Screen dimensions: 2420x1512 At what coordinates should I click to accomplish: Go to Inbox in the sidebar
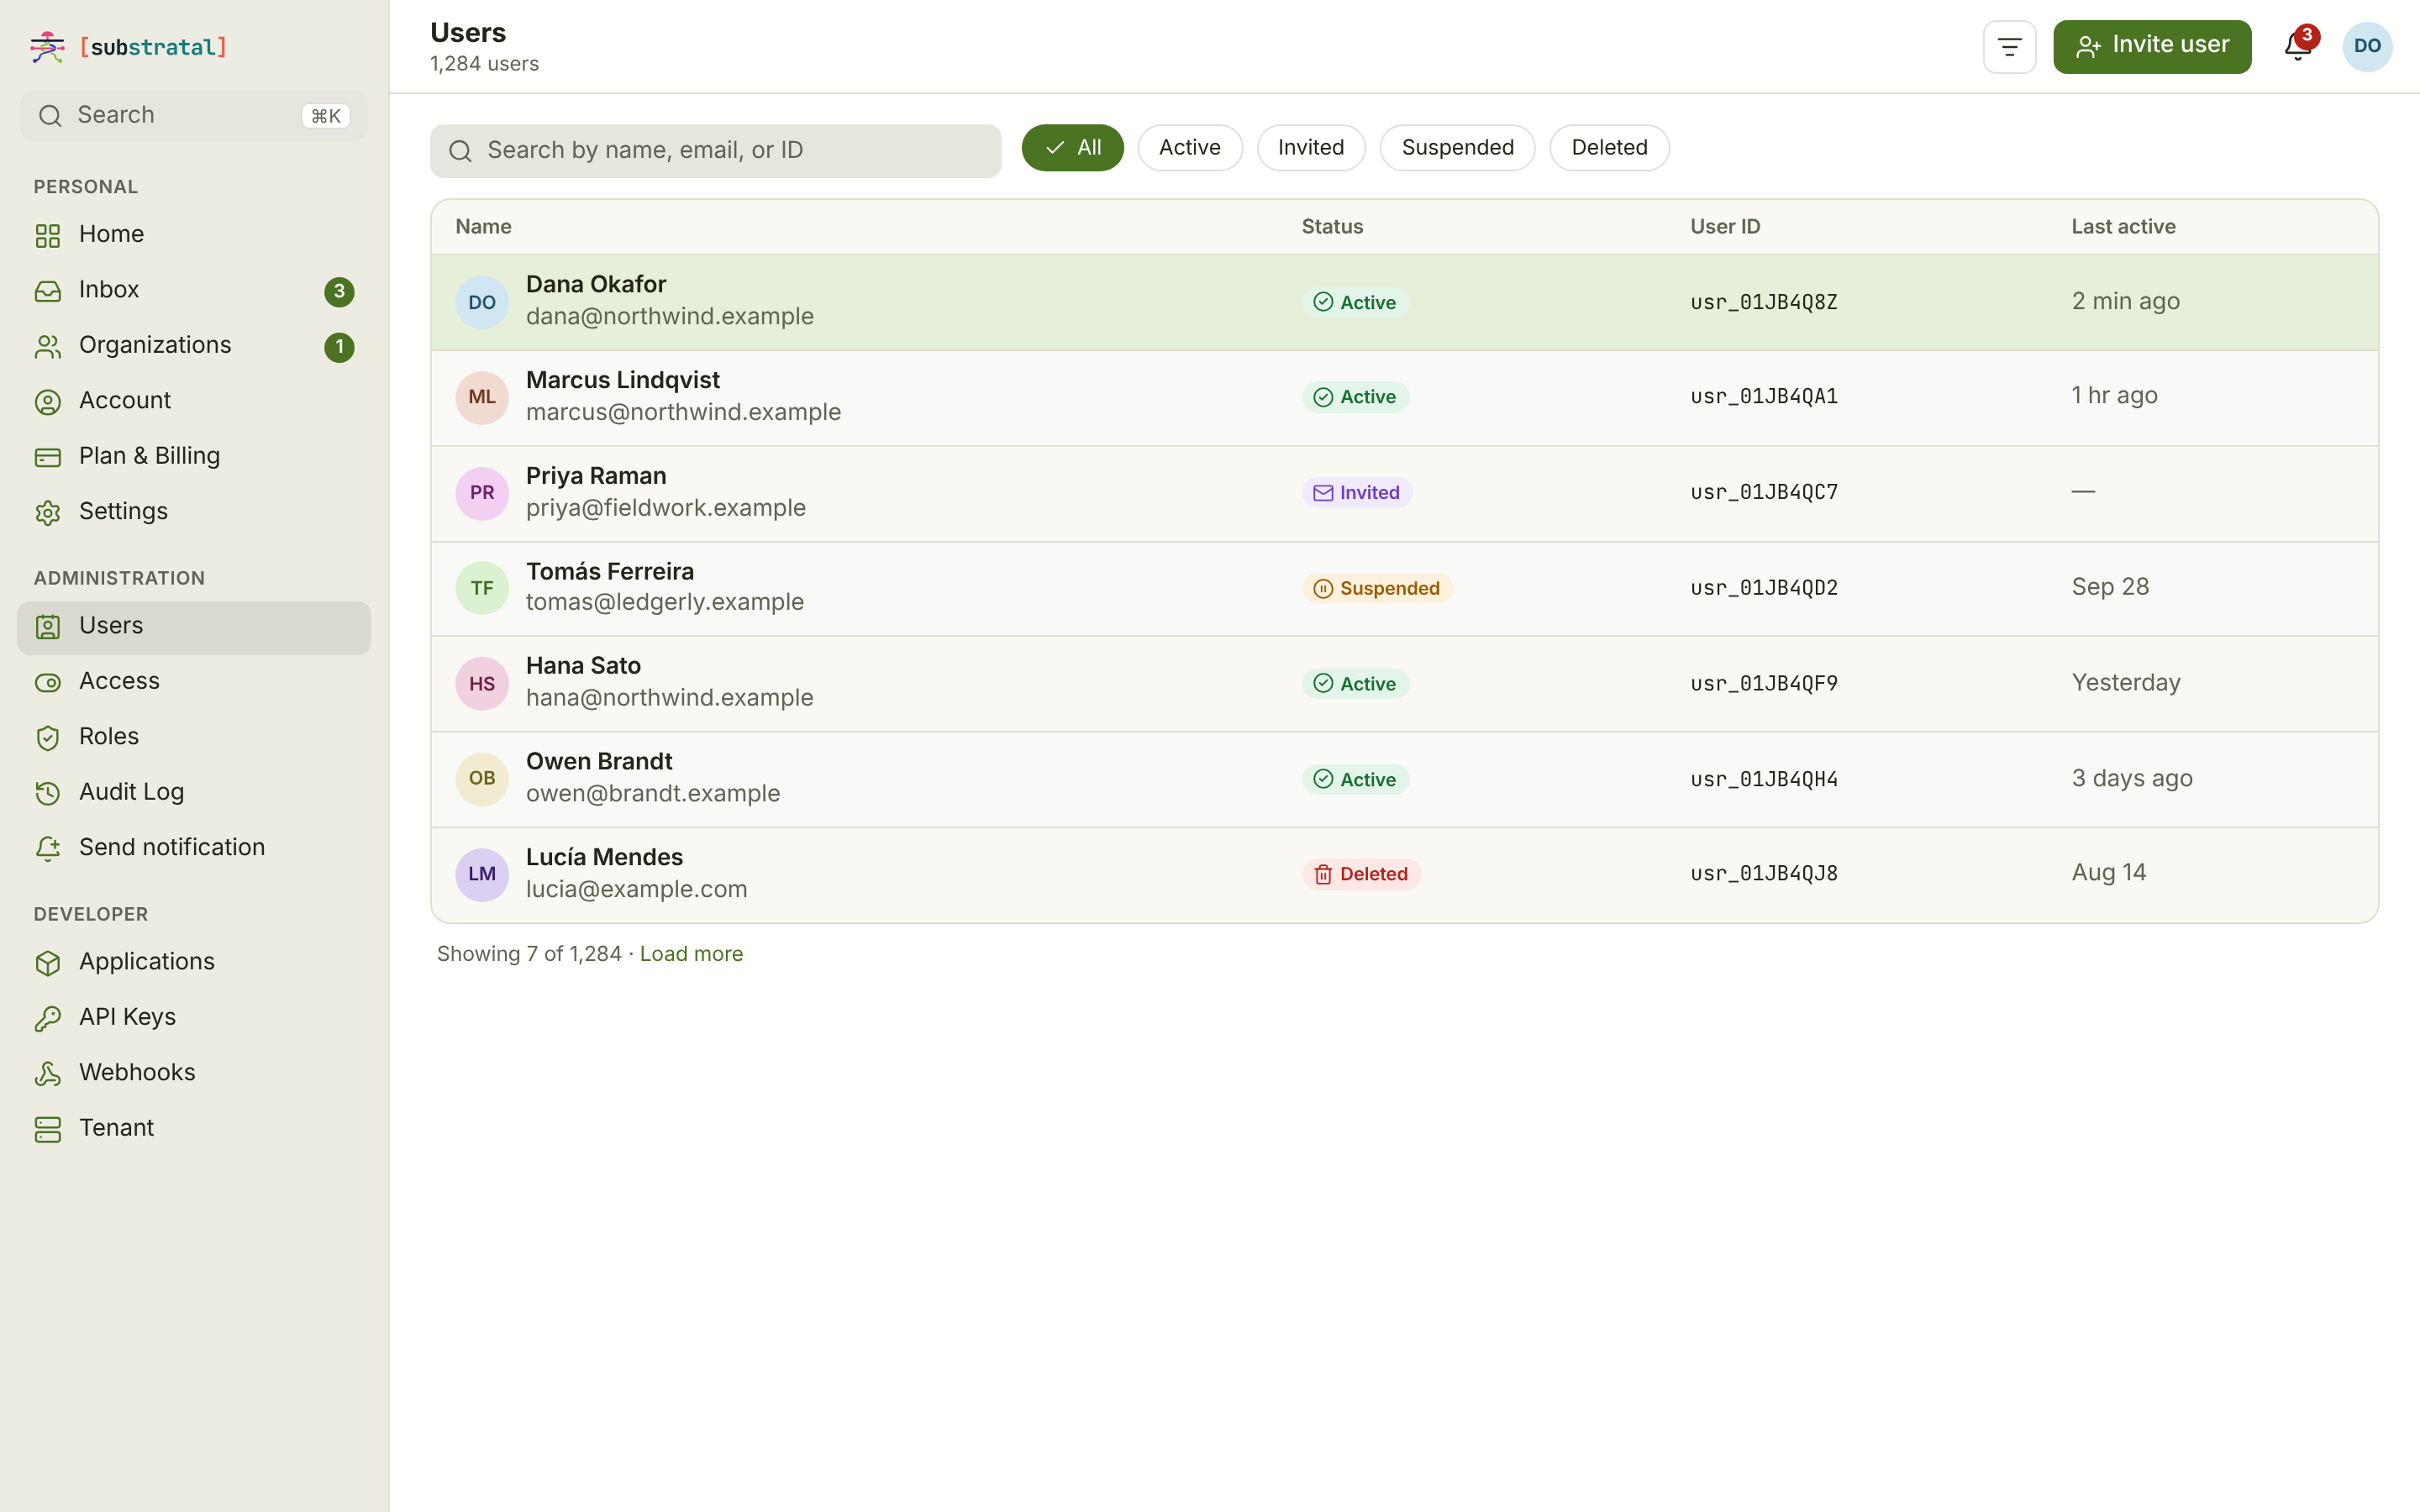(x=194, y=290)
